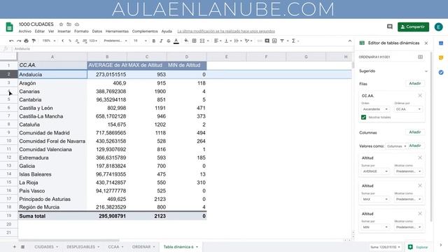Open the Valores como Columnas dropdown
Image resolution: width=448 pixels, height=252 pixels.
click(396, 146)
